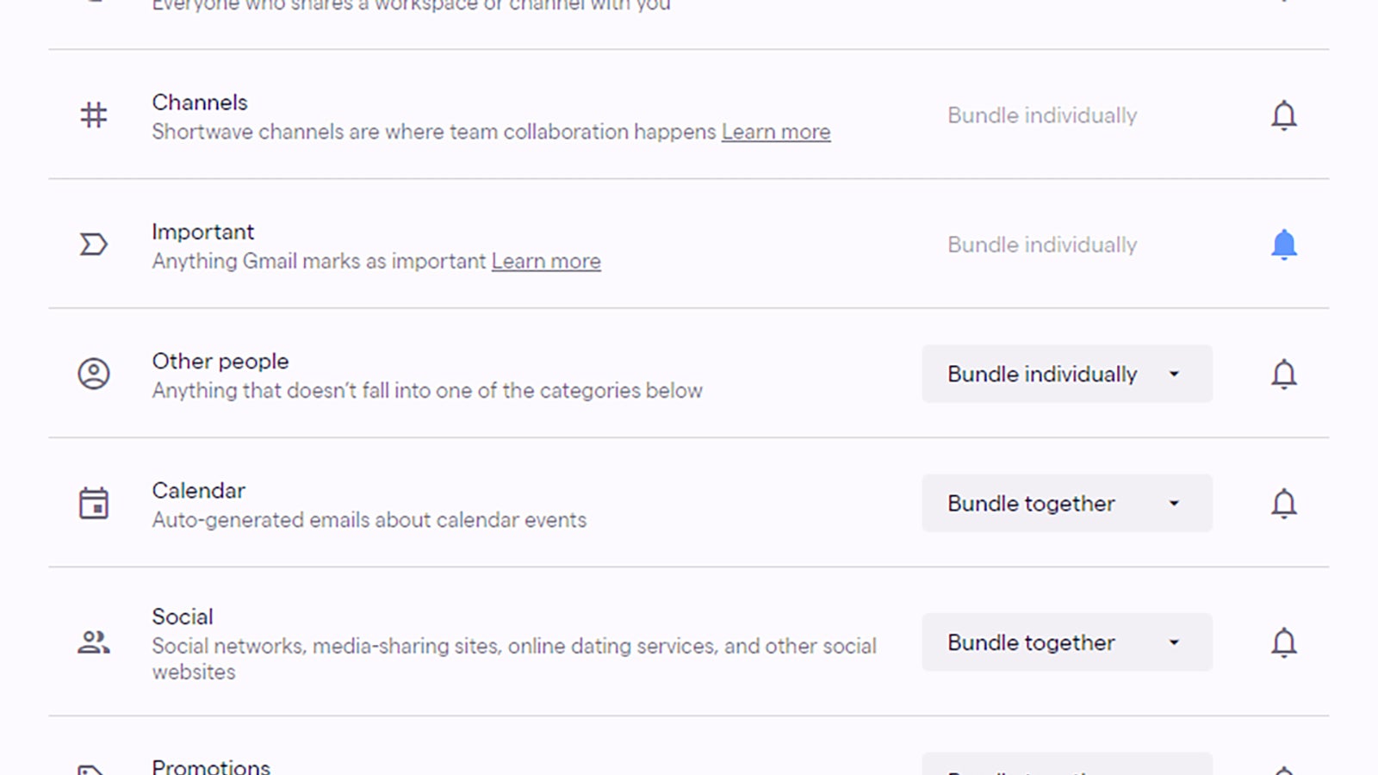The image size is (1378, 775).
Task: Open the Bundle individually dropdown for Other people
Action: coord(1066,374)
